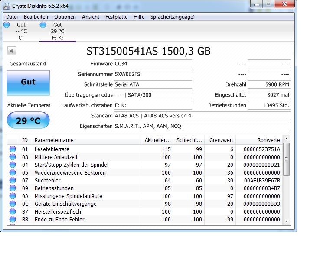
Task: Select the Wiederzugewiesene Sektoren text
Action: click(x=70, y=173)
